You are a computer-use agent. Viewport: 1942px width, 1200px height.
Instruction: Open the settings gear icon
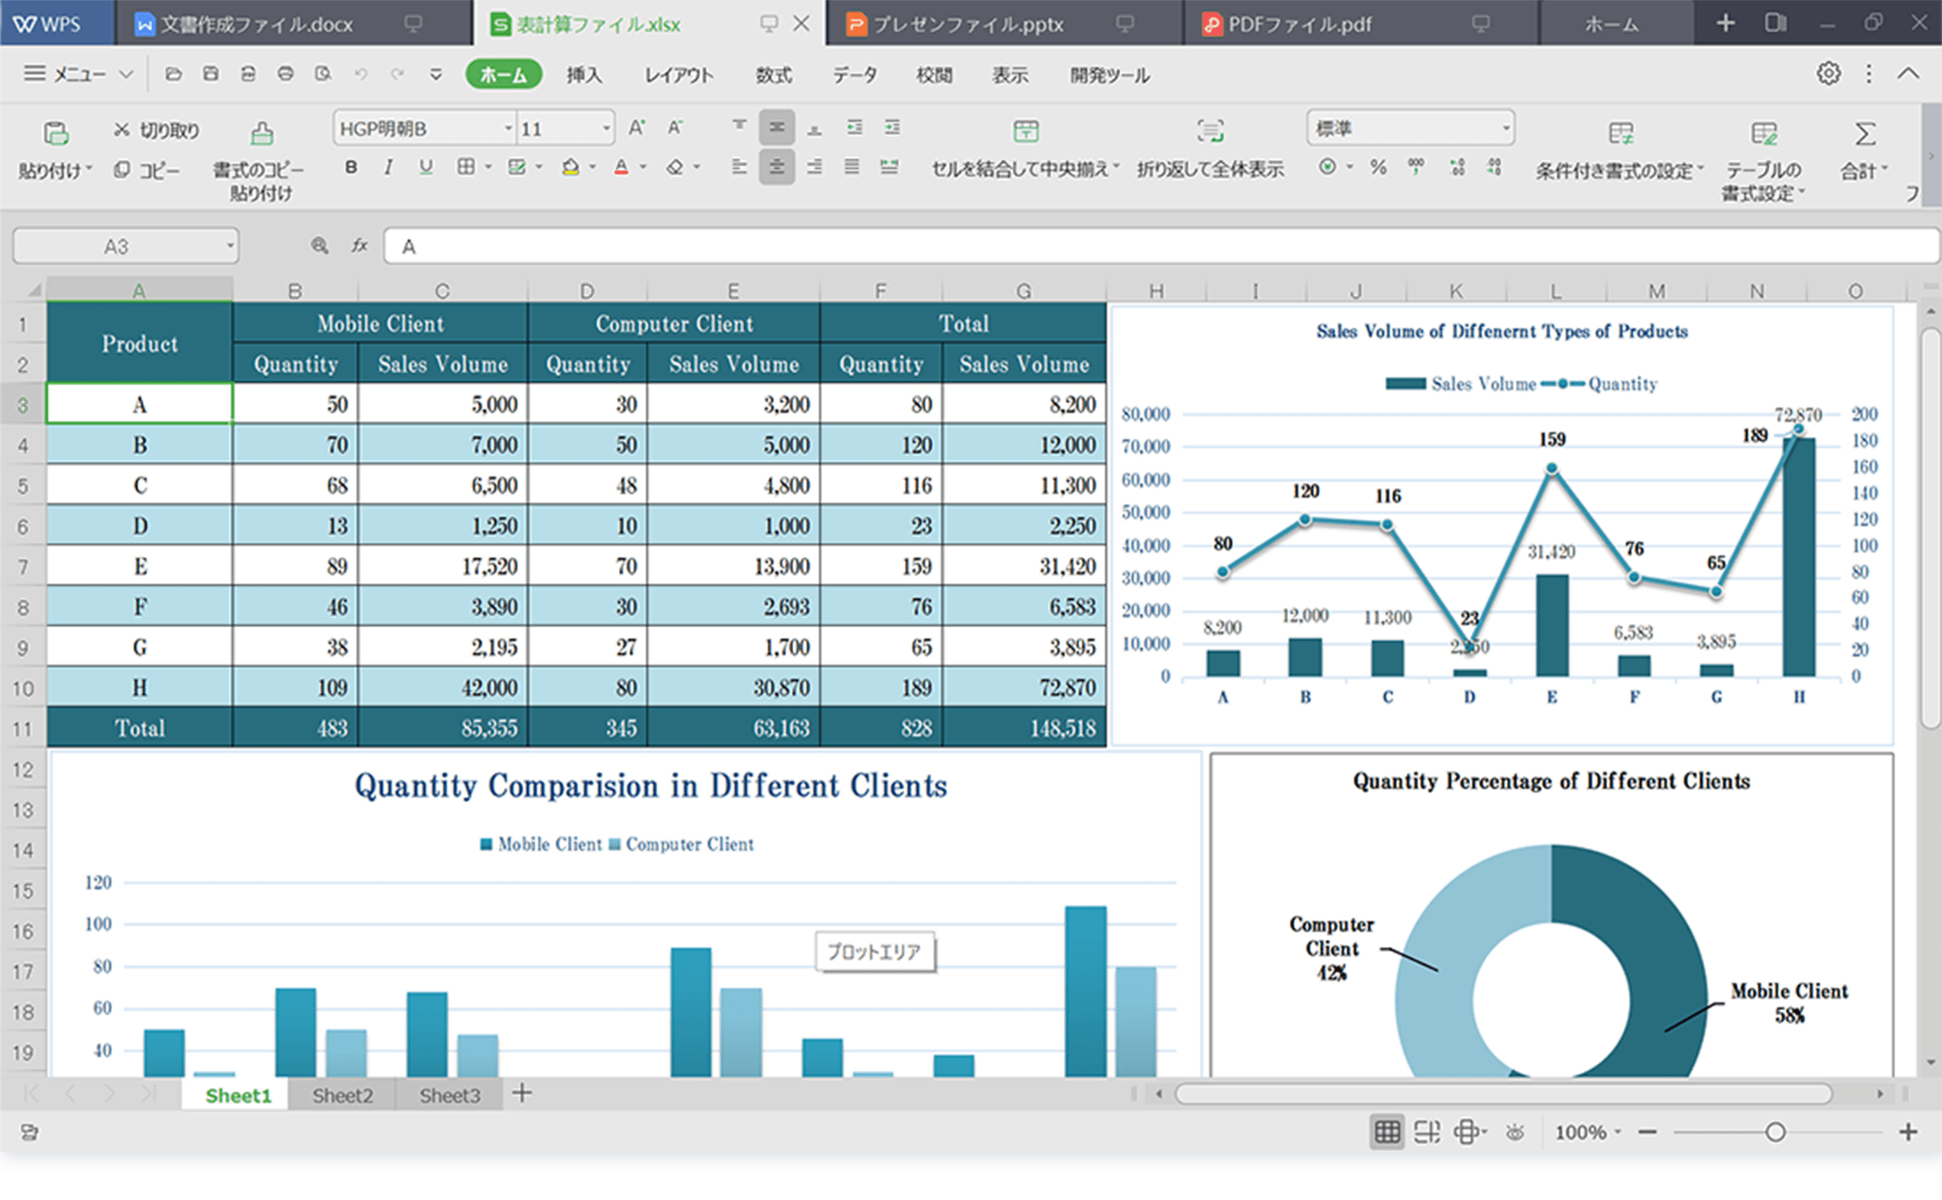click(x=1828, y=74)
